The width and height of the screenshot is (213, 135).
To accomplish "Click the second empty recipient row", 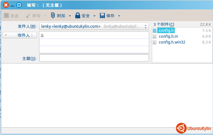I will pyautogui.click(x=94, y=42).
